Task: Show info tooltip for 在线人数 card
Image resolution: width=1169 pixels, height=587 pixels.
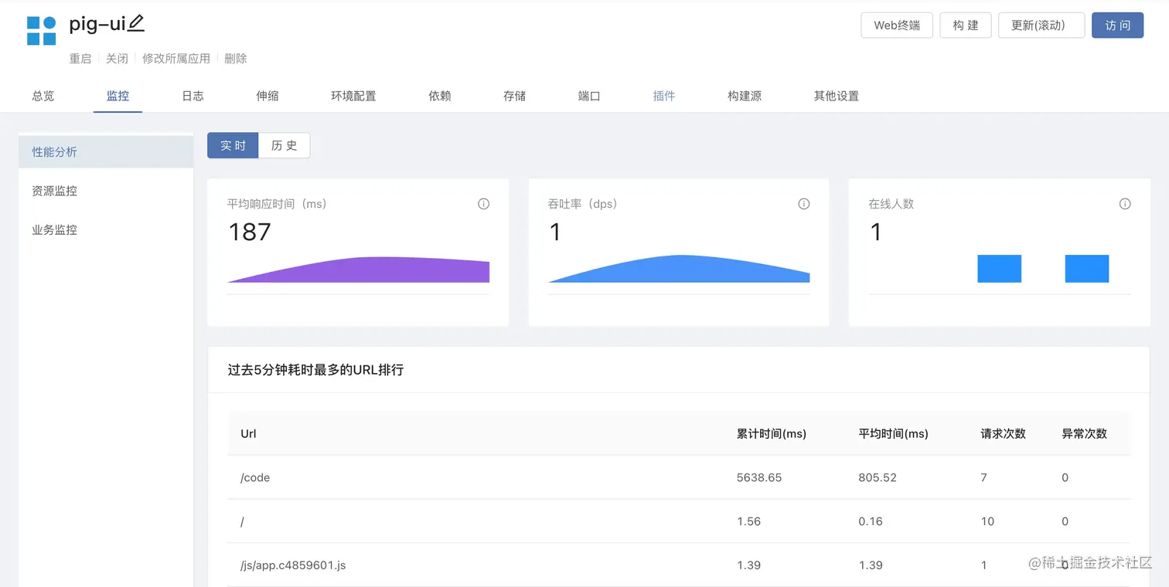Action: pos(1125,204)
